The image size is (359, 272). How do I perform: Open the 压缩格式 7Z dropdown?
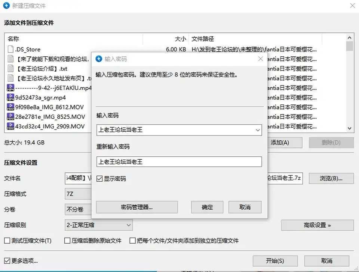(78, 194)
